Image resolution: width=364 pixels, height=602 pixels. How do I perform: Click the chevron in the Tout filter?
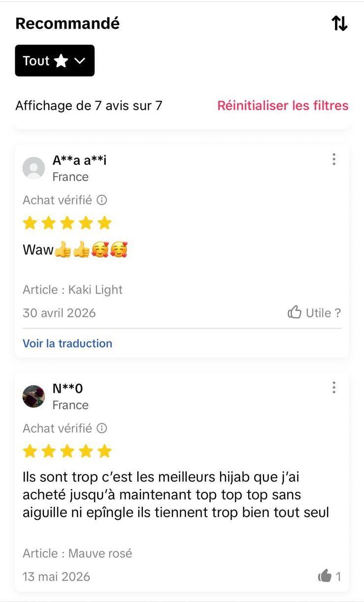[79, 61]
